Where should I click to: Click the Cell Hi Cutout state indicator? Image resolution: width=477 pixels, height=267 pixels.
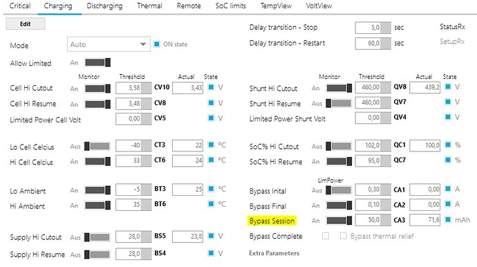211,87
